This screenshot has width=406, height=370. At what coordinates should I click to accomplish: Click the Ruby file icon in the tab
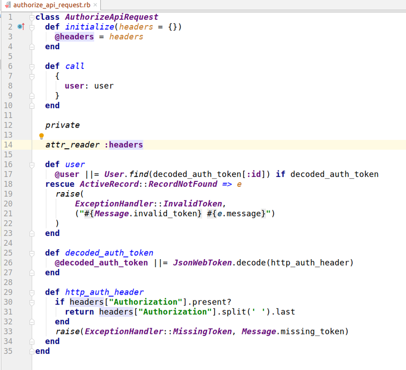click(8, 5)
